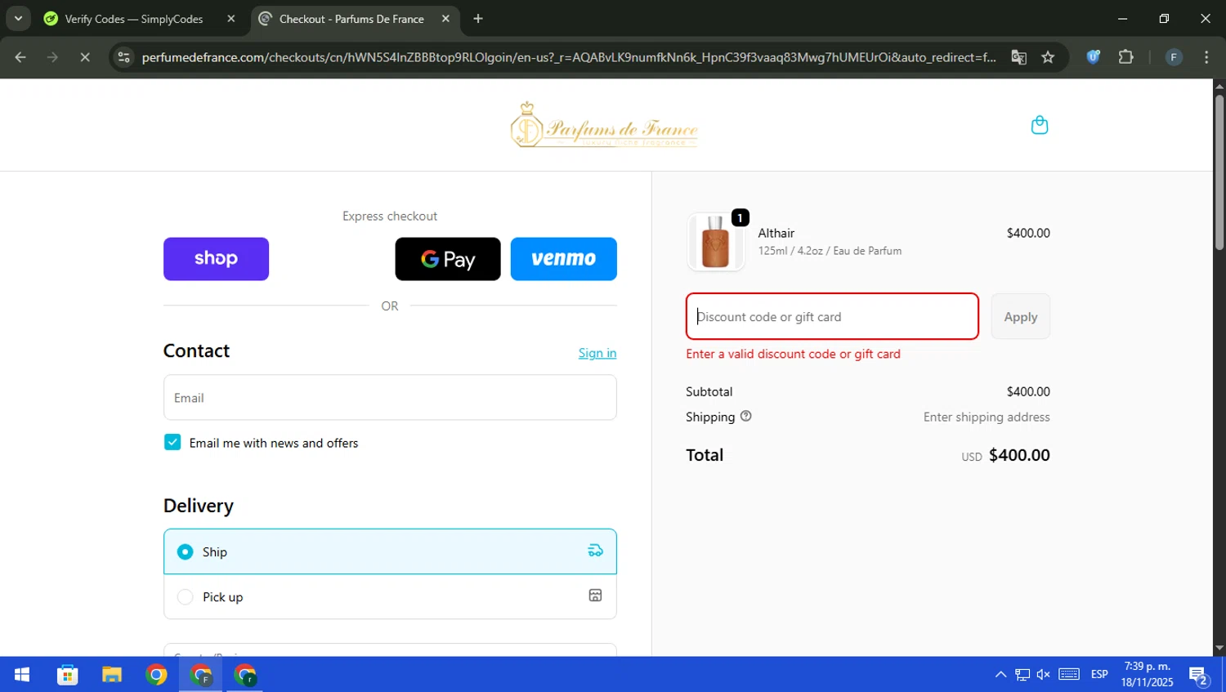This screenshot has width=1226, height=692.
Task: Open network status tray icon
Action: click(x=1022, y=674)
